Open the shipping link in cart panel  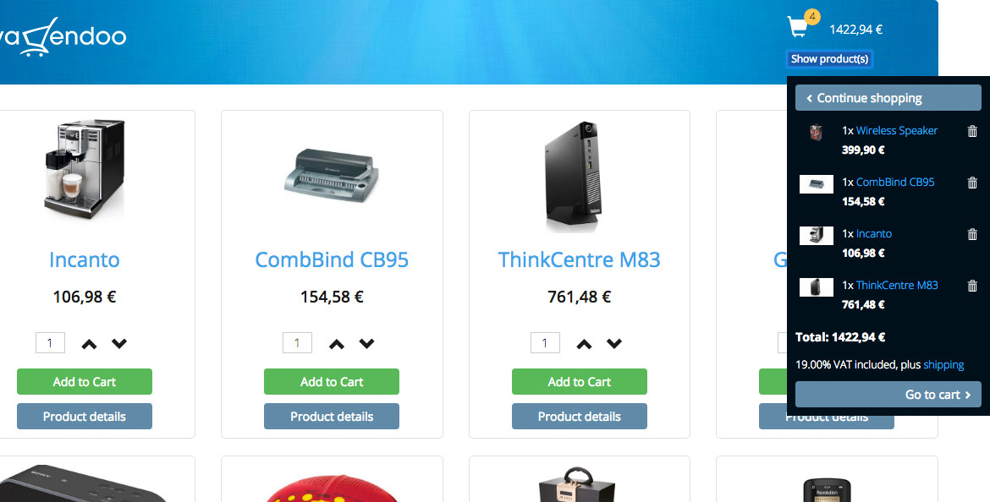tap(943, 364)
